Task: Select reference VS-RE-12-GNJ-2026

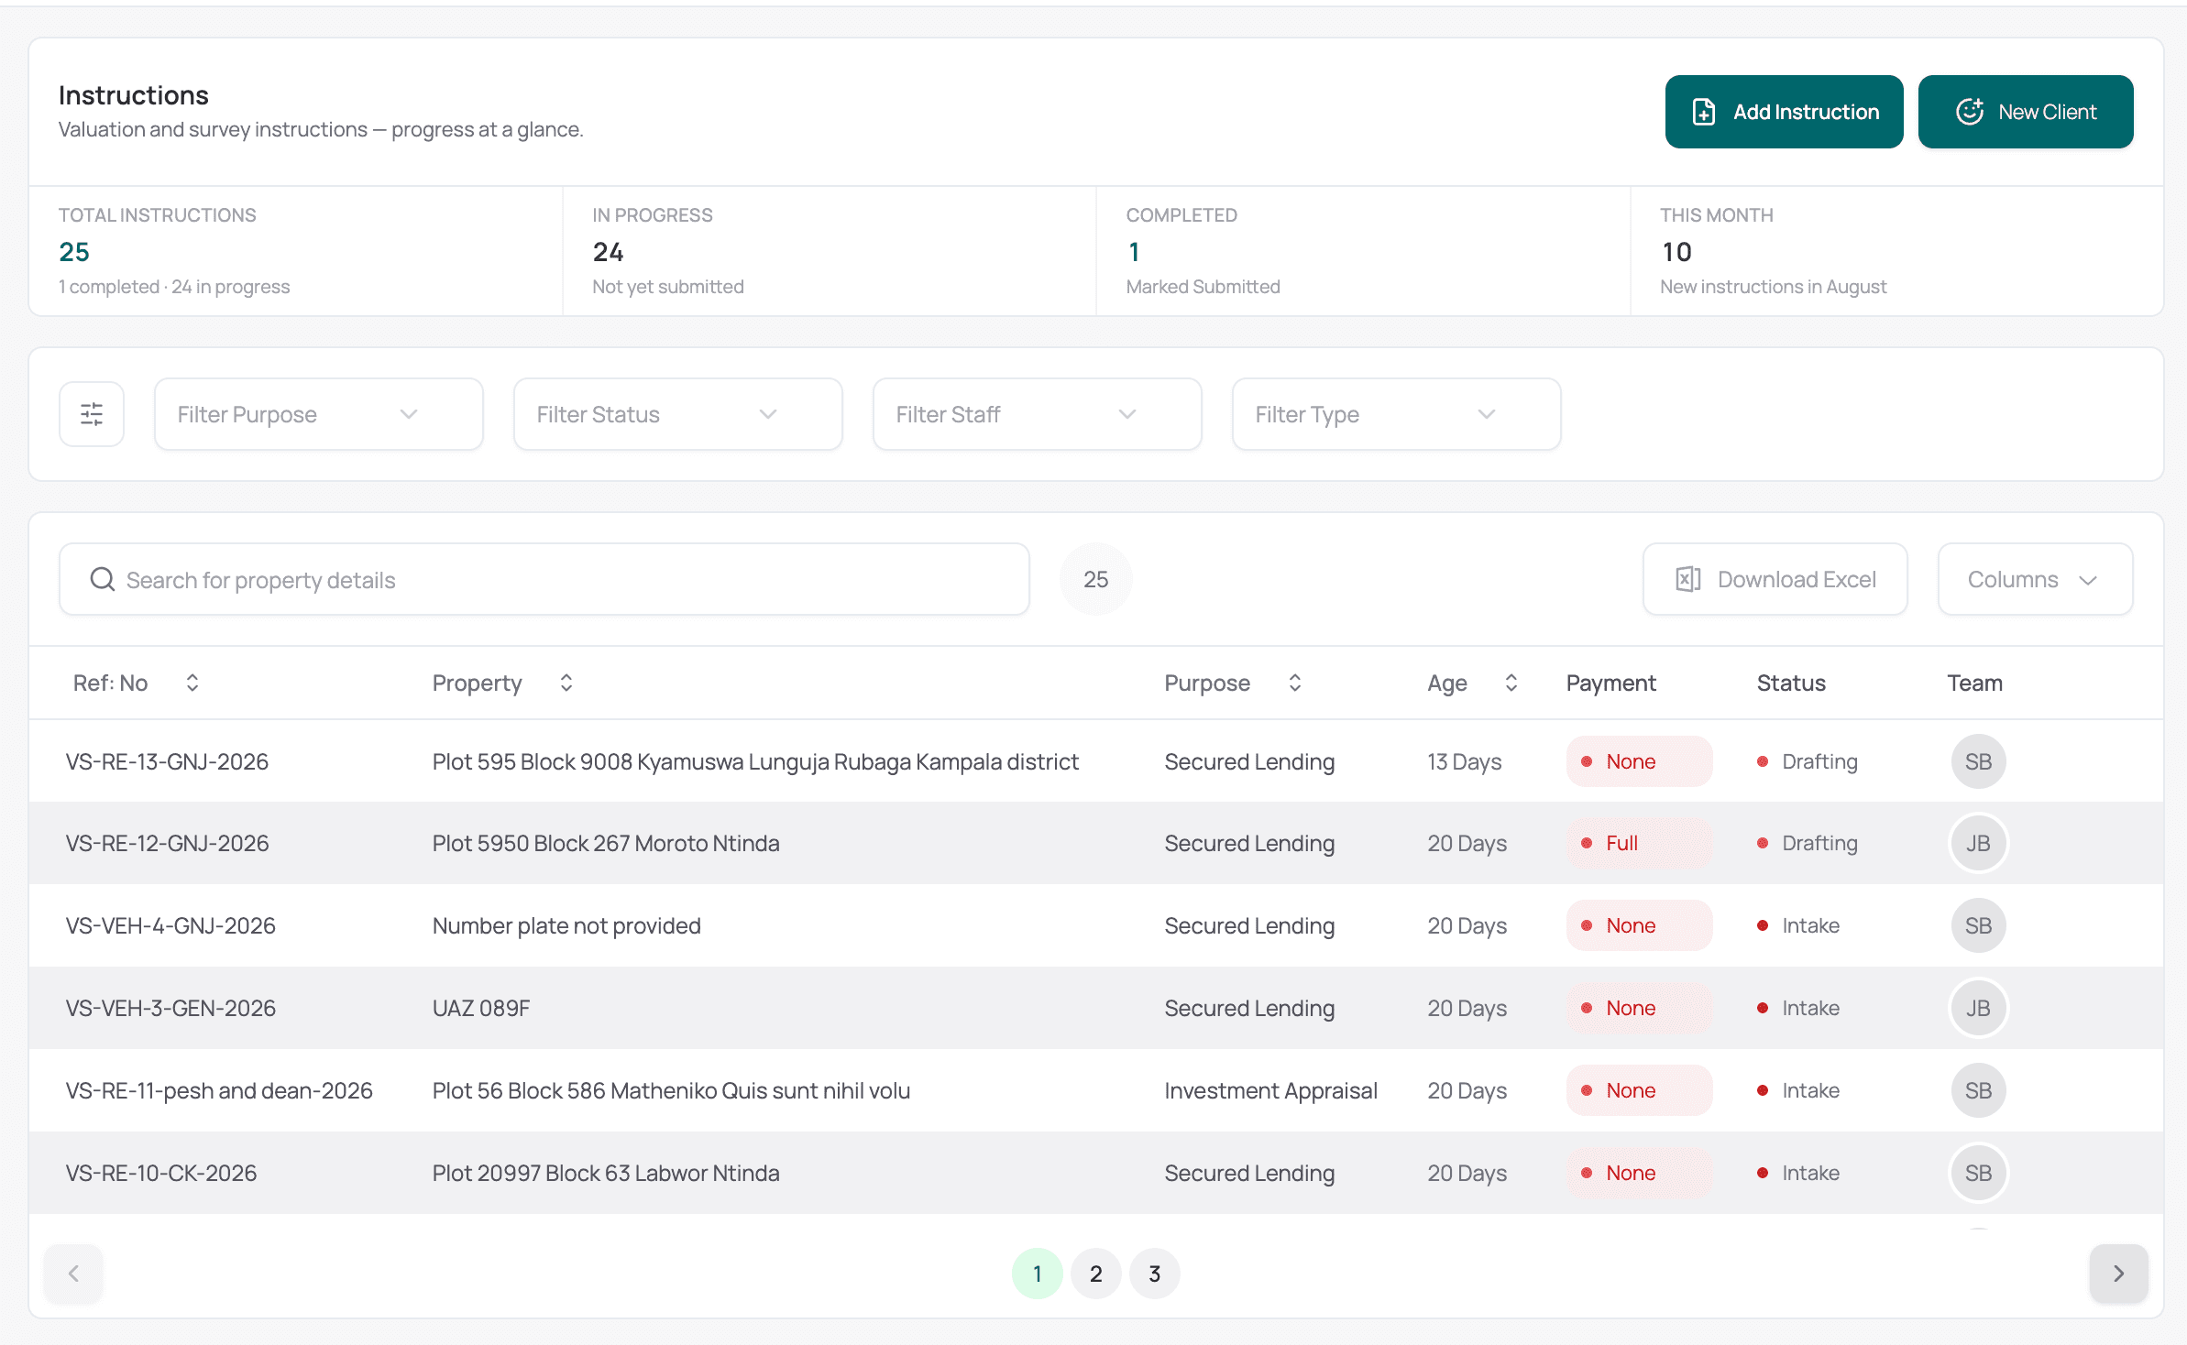Action: (167, 843)
